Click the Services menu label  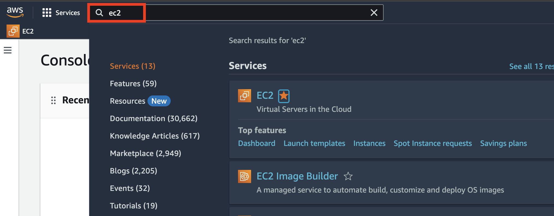[68, 13]
